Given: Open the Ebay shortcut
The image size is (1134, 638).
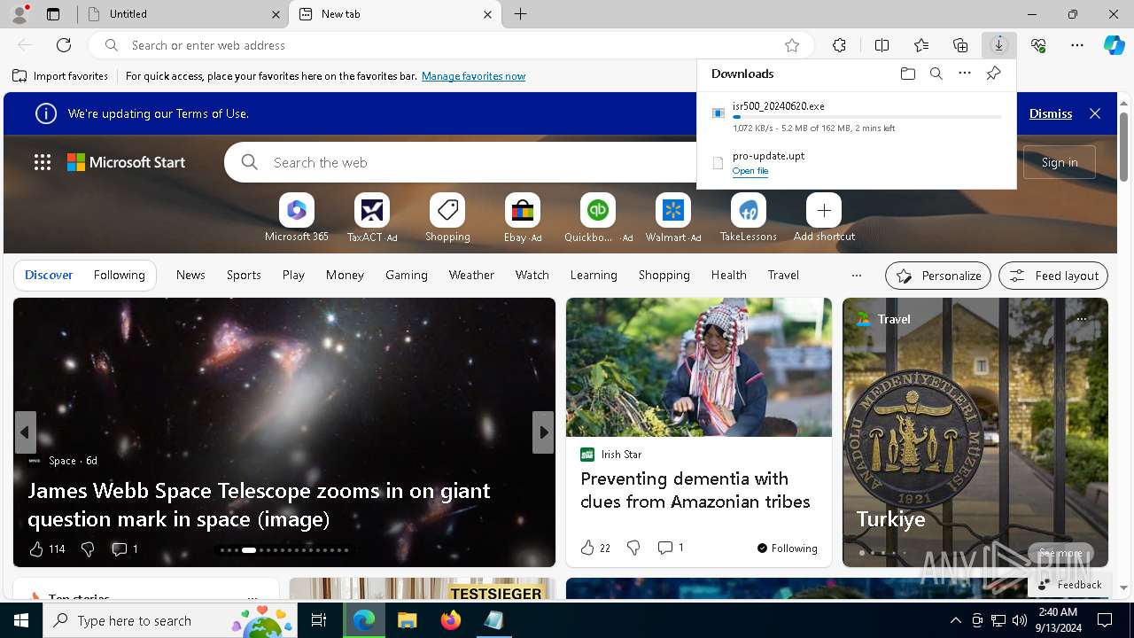Looking at the screenshot, I should [x=523, y=218].
